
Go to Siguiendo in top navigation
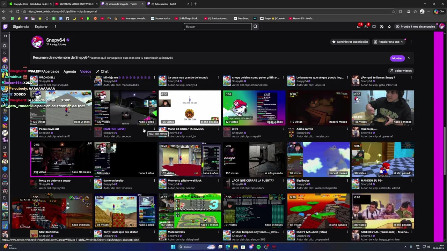(x=21, y=26)
